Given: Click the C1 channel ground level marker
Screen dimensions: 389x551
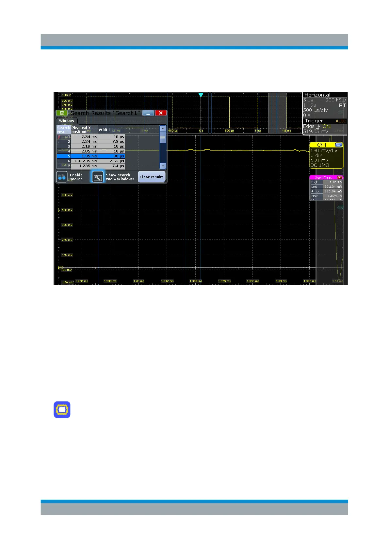Looking at the screenshot, I should click(x=60, y=268).
